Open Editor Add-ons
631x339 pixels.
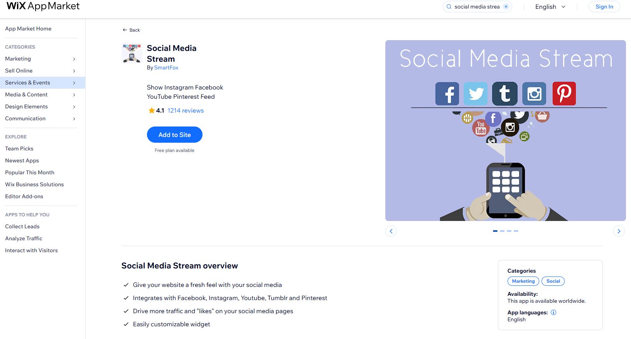24,196
